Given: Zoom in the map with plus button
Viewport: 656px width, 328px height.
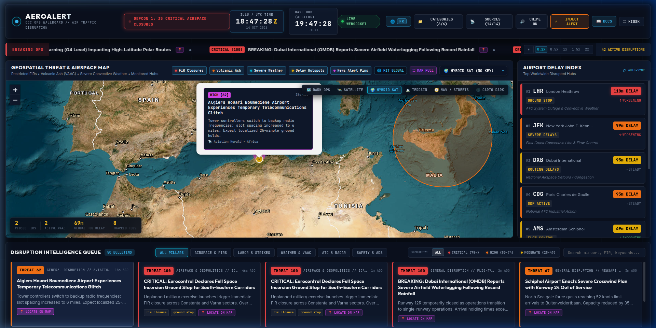Looking at the screenshot, I should tap(15, 90).
